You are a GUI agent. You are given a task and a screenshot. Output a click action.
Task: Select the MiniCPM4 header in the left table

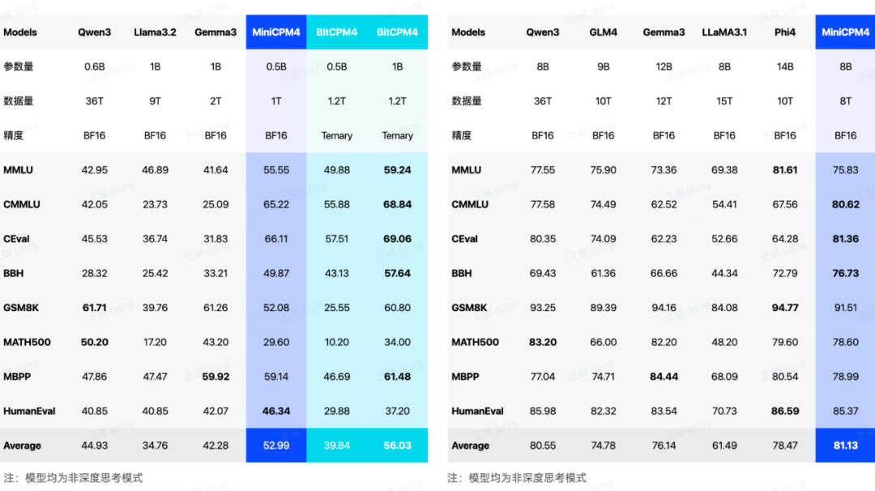[276, 32]
